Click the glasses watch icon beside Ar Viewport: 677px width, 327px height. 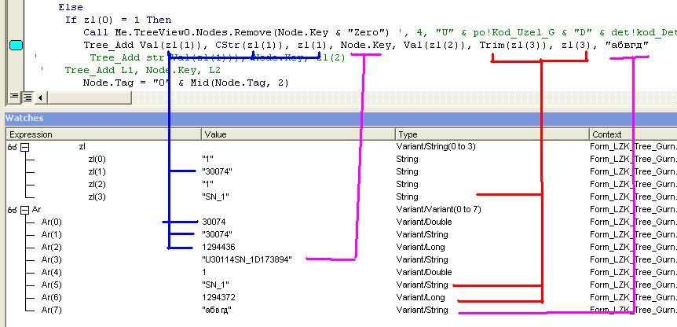(12, 210)
